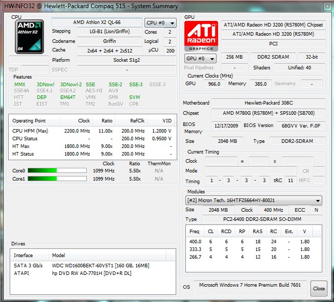334x302 pixels.
Task: Click the OS field Windows 7 Home Premium
Action: coord(250,288)
